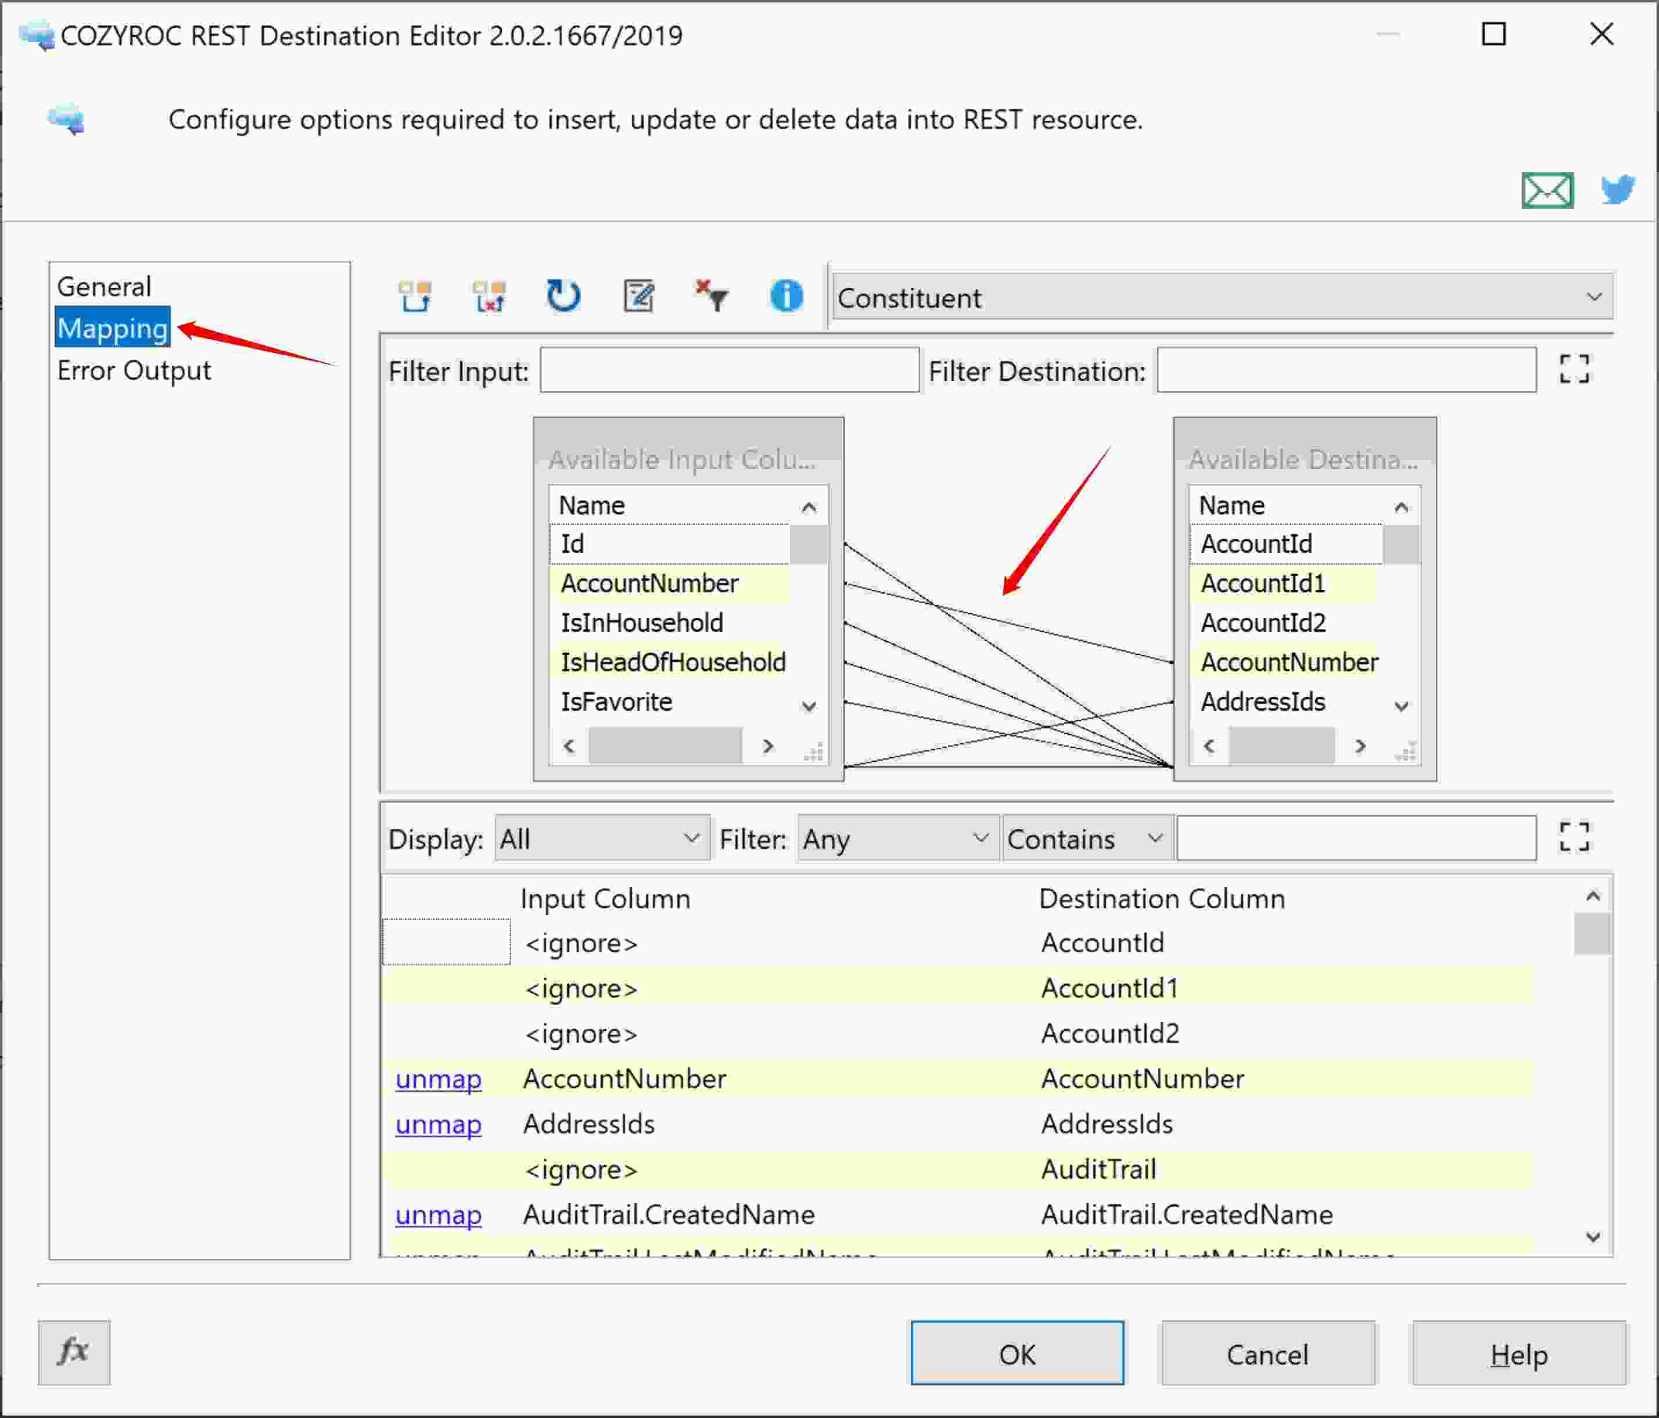Screen dimensions: 1659x1418
Task: Click the ignore cell for AuditTrail row
Action: point(581,1170)
